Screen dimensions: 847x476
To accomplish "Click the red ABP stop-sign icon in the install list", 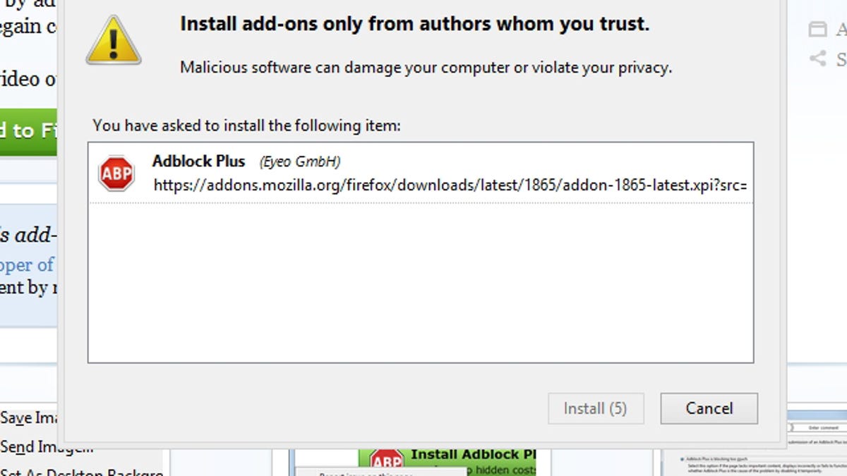I will [116, 173].
